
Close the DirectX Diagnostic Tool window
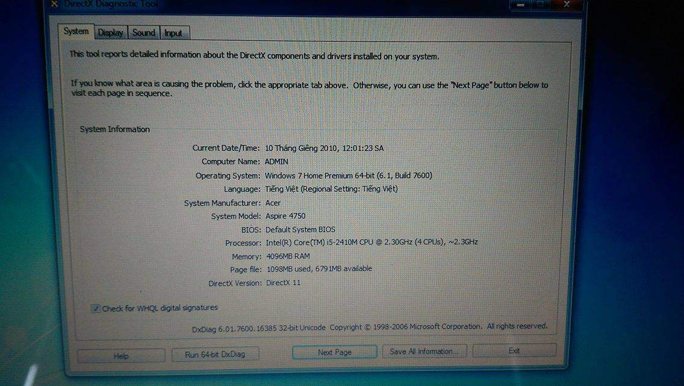point(567,4)
